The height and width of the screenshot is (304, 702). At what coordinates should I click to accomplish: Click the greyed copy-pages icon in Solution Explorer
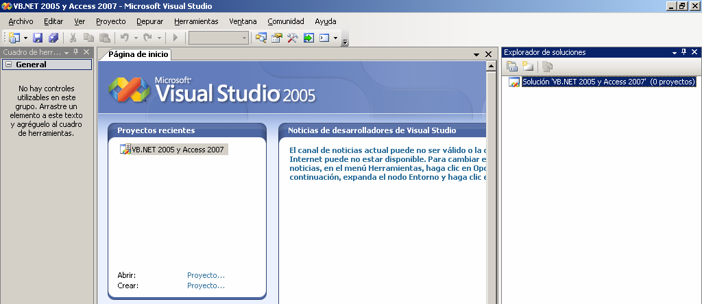[x=547, y=67]
